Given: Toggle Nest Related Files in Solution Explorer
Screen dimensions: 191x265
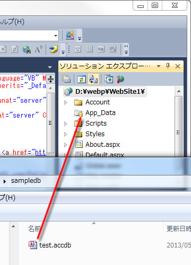Looking at the screenshot, I should [93, 79].
